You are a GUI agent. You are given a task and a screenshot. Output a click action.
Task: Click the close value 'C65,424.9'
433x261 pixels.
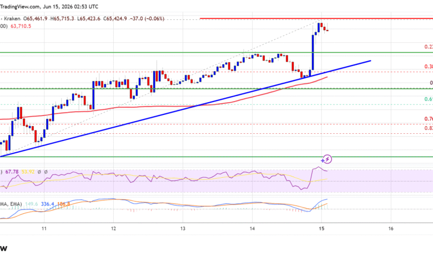point(115,18)
